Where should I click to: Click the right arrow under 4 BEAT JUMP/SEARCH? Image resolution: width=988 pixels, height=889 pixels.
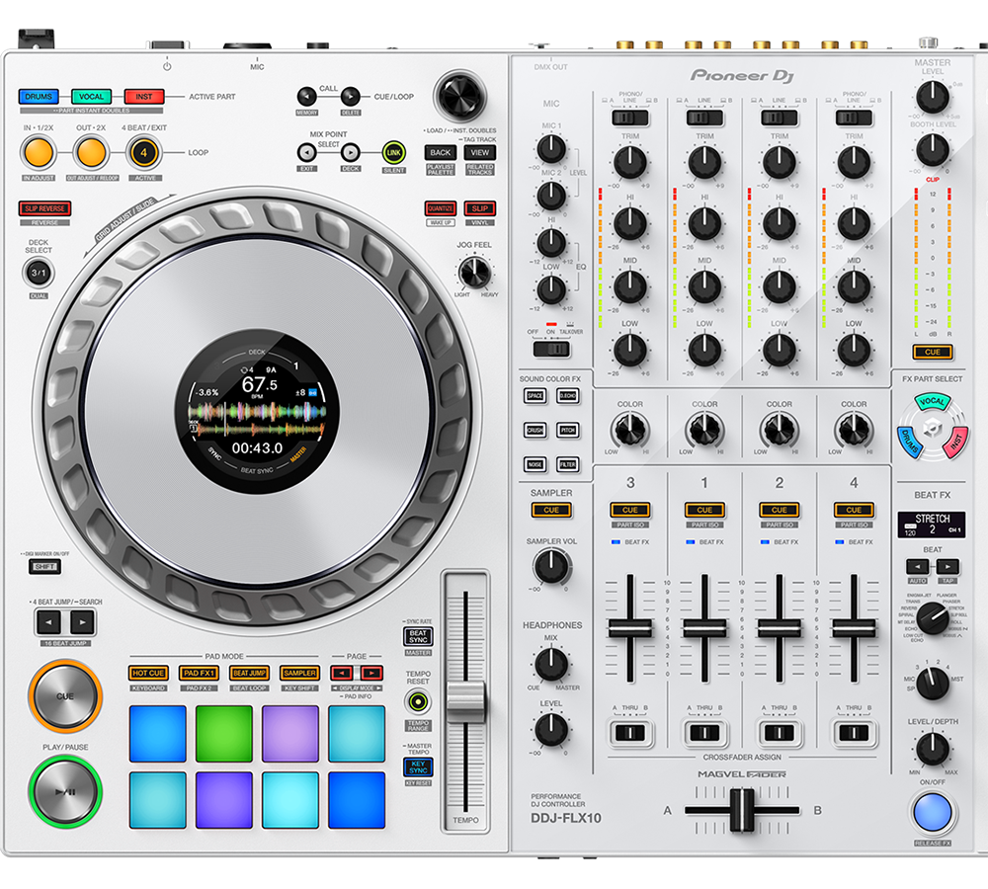82,622
